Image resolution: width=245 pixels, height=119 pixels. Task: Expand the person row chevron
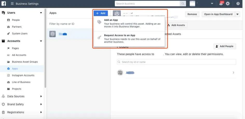click(x=233, y=73)
